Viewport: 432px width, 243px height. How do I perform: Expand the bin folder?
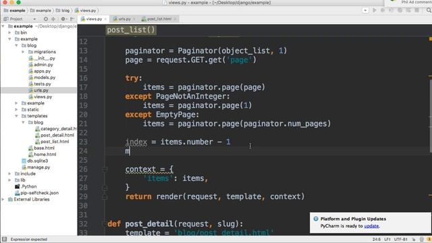(9, 32)
